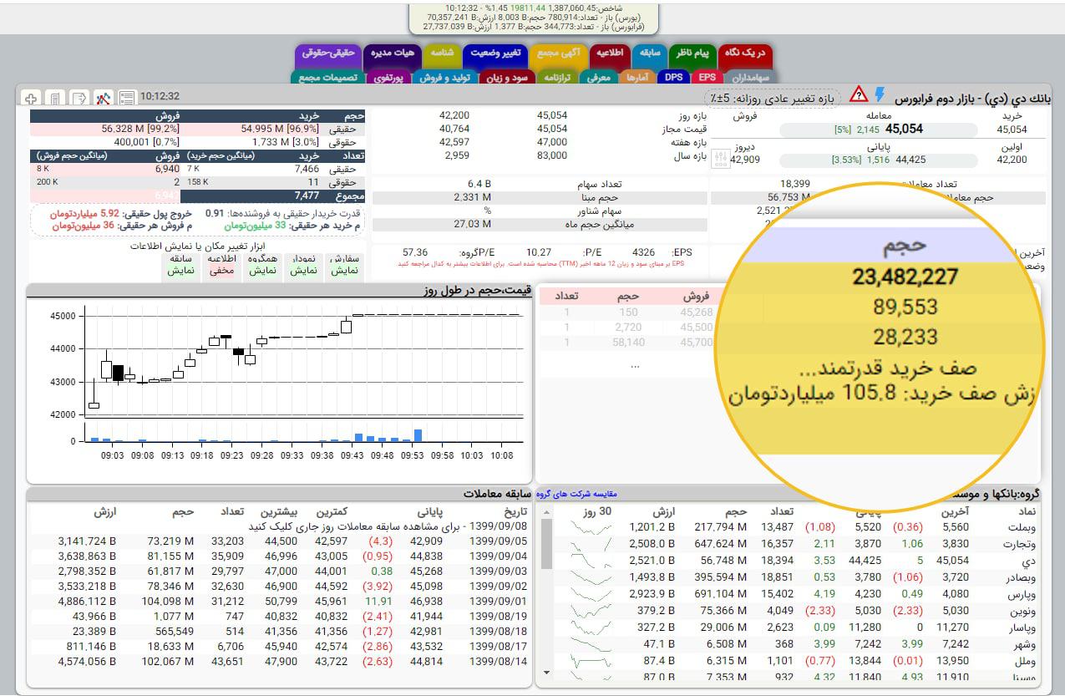Select the 1399/09/04 trade history row
Image resolution: width=1065 pixels, height=696 pixels.
pyautogui.click(x=281, y=556)
